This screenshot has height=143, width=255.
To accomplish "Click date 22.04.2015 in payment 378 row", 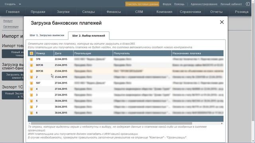I will [61, 59].
